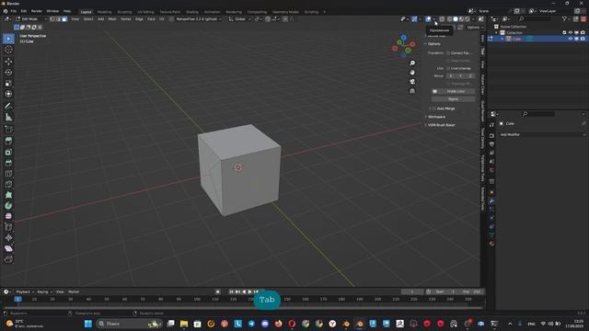Select the Select Box tool
589x331 pixels.
tap(8, 39)
